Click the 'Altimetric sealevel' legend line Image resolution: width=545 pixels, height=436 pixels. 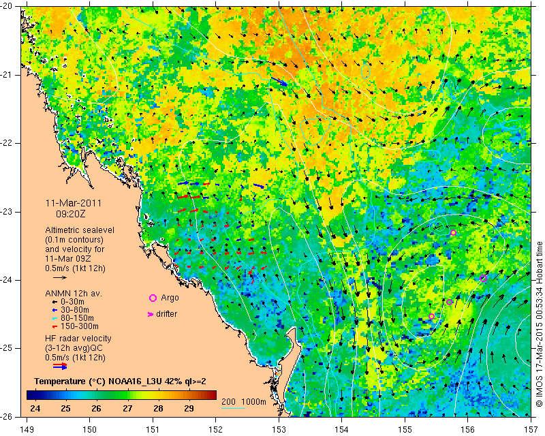[80, 230]
